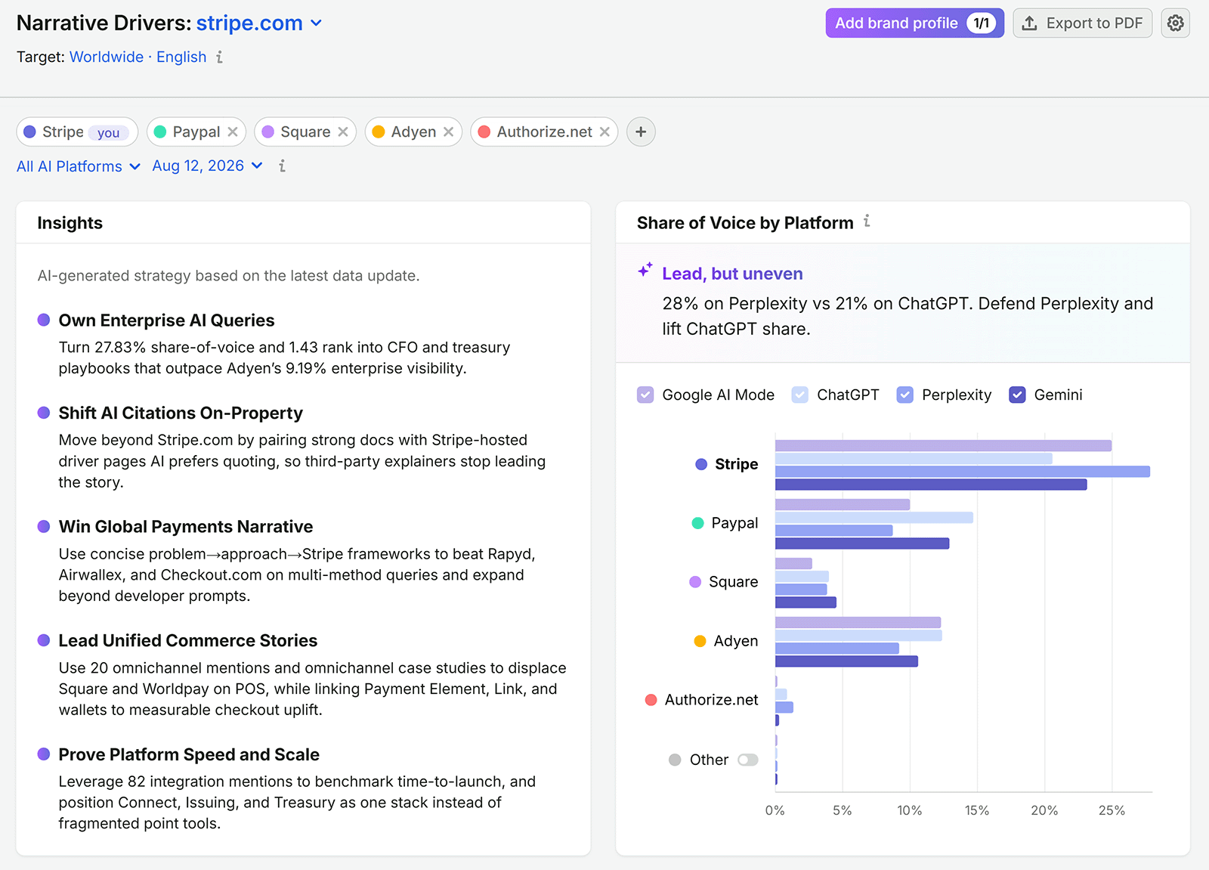Click the Stripe legend color dot in chart
Screen dimensions: 1209x870
pos(701,464)
